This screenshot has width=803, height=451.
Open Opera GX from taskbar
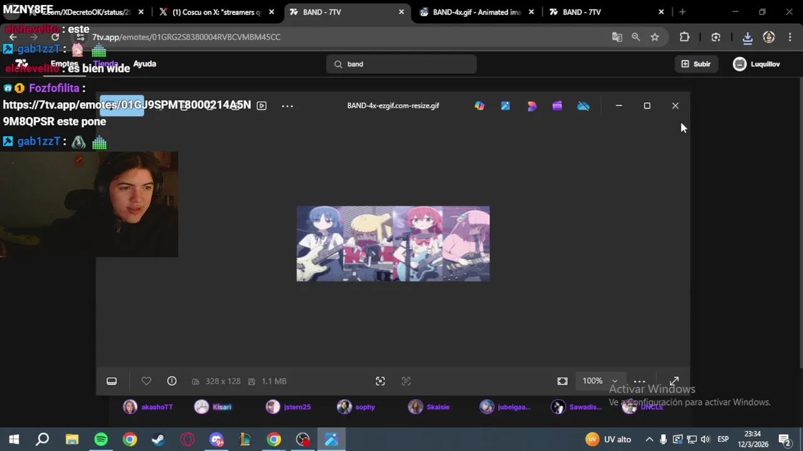188,439
